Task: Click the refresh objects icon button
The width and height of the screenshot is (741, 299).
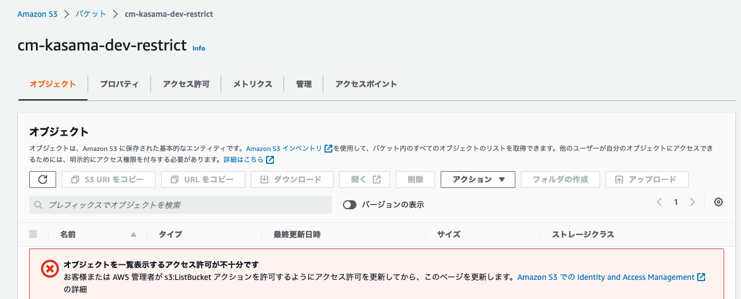Action: point(43,180)
